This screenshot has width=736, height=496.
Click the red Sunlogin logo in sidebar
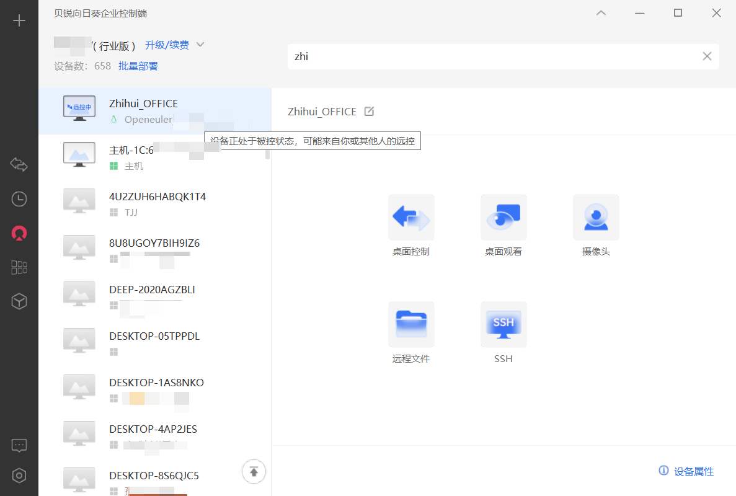[x=19, y=233]
